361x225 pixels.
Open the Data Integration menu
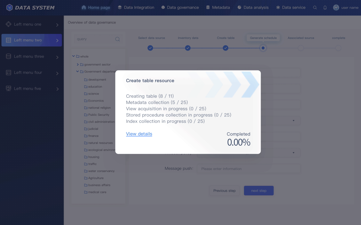click(x=136, y=7)
